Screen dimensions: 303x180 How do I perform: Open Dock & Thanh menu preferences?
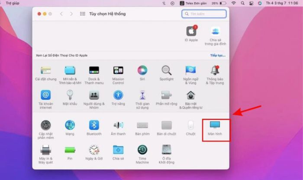pos(94,75)
